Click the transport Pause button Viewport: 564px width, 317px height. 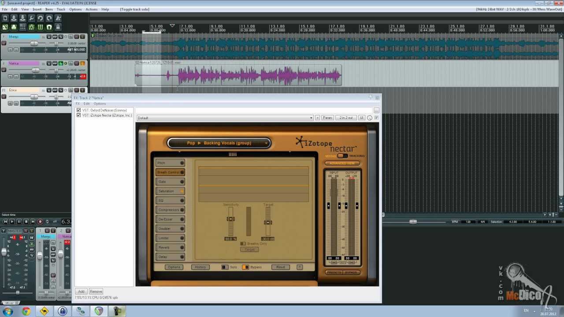(19, 221)
